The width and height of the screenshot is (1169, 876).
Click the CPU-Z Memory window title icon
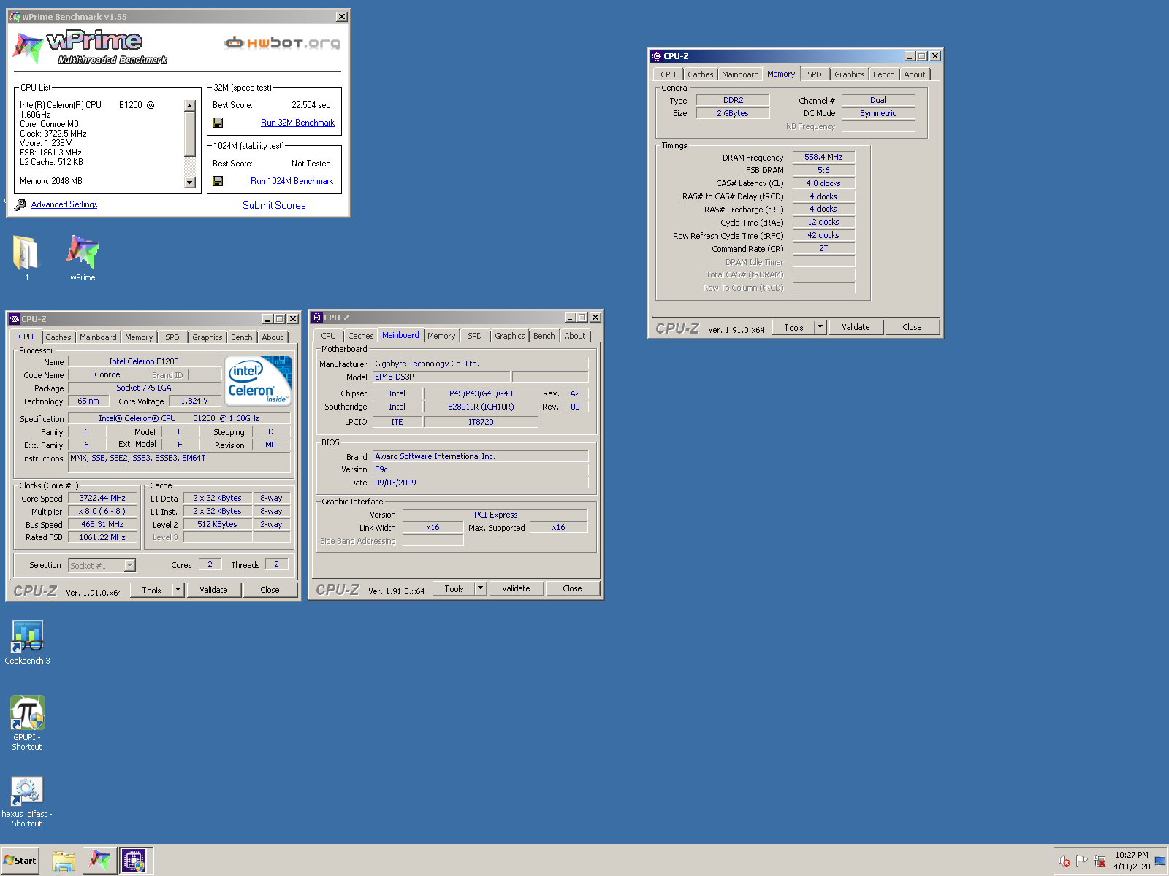click(x=656, y=56)
